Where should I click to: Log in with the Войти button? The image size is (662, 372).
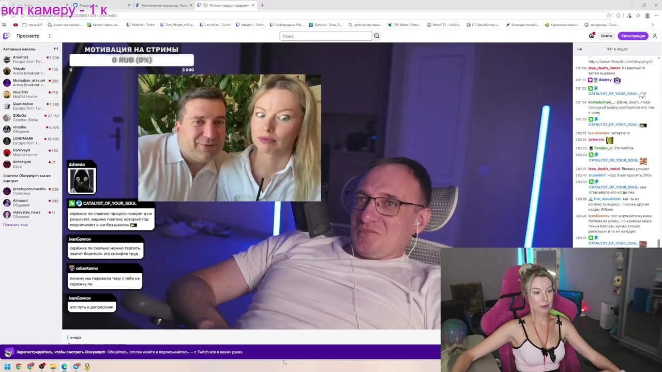607,36
